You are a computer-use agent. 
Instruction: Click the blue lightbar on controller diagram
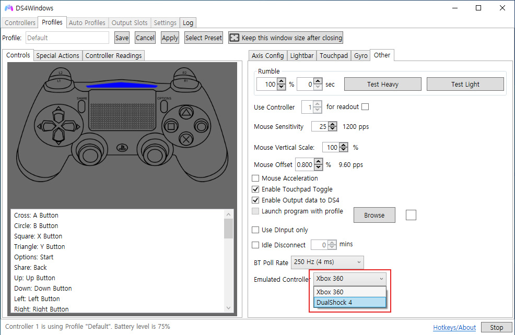pyautogui.click(x=122, y=85)
